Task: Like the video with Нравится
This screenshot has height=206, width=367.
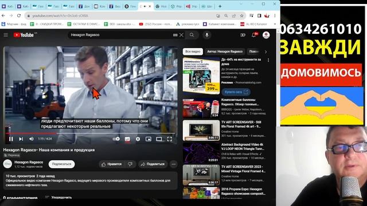Action: 112,164
